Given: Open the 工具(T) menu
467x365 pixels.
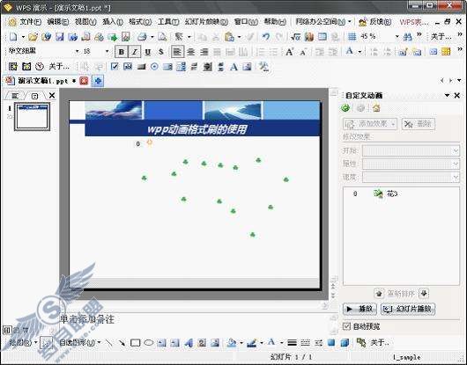Looking at the screenshot, I should pyautogui.click(x=168, y=22).
